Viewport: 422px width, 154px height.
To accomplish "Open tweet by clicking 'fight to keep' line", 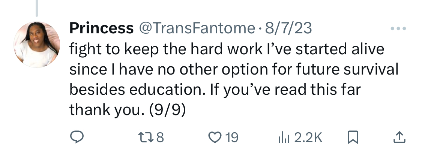I will 227,49.
